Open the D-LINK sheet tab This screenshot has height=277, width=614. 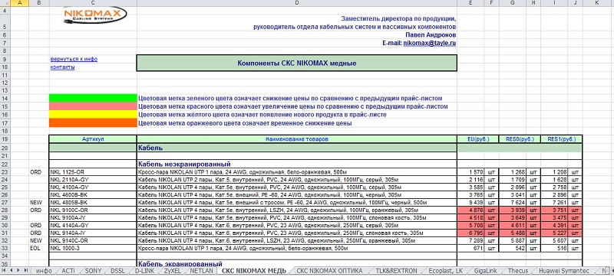coord(145,271)
